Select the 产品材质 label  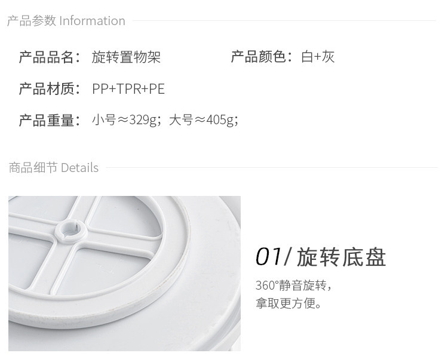pos(50,89)
